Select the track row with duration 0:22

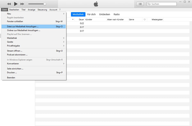[128, 23]
